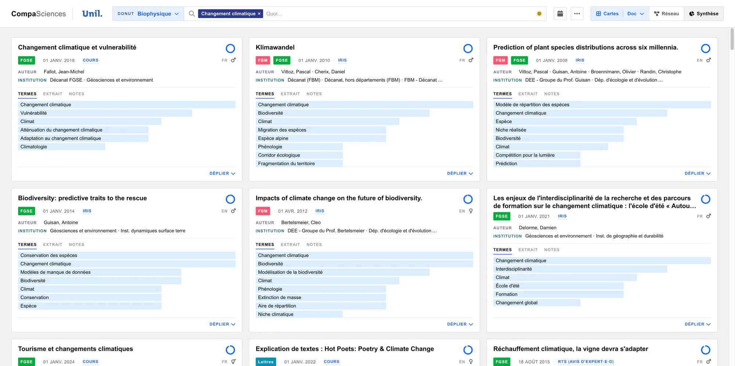Open the DONUT Biophysique dropdown
Image resolution: width=735 pixels, height=366 pixels.
(x=148, y=14)
